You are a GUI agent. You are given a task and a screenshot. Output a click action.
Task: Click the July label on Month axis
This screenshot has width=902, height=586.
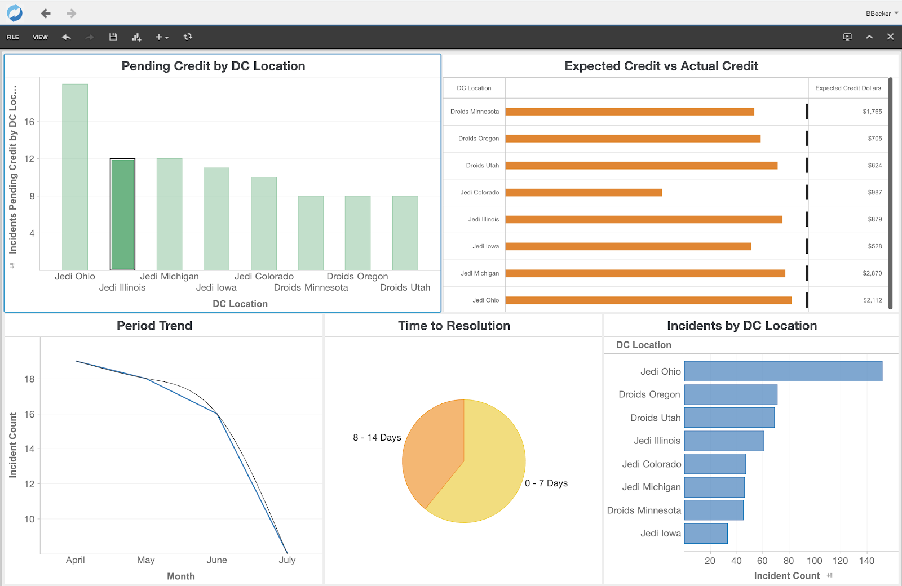(287, 560)
